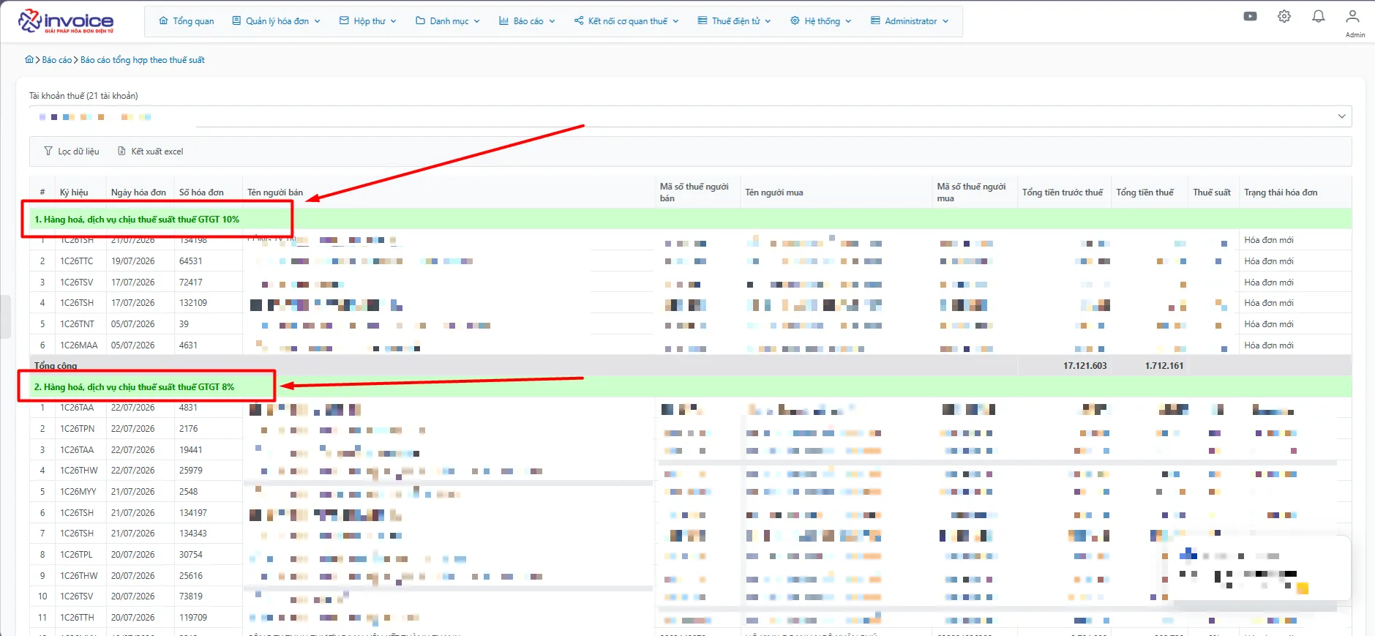
Task: Click the filter funnel icon
Action: pyautogui.click(x=48, y=151)
